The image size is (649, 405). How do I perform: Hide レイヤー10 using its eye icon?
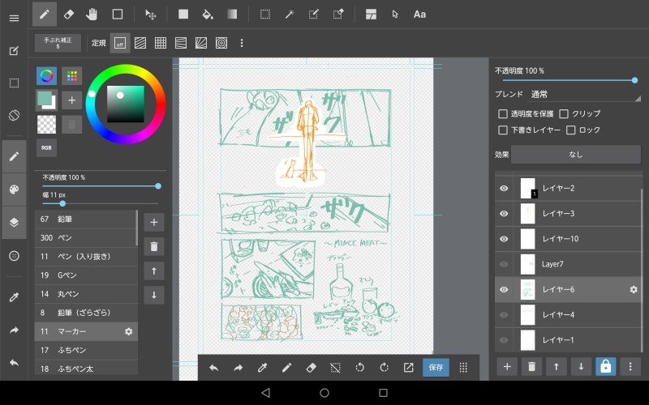pos(504,239)
